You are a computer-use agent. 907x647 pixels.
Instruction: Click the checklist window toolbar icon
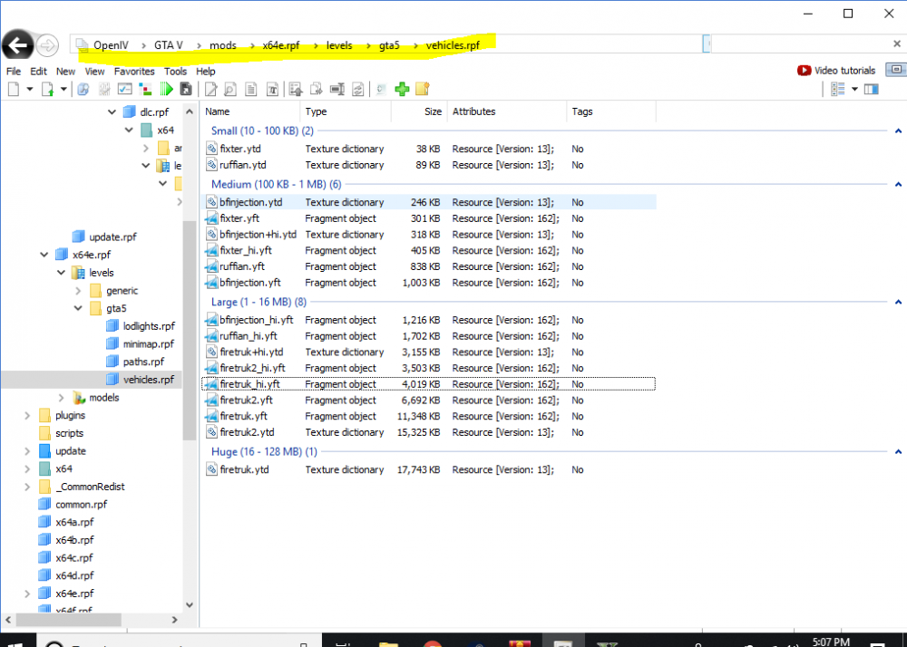(124, 89)
